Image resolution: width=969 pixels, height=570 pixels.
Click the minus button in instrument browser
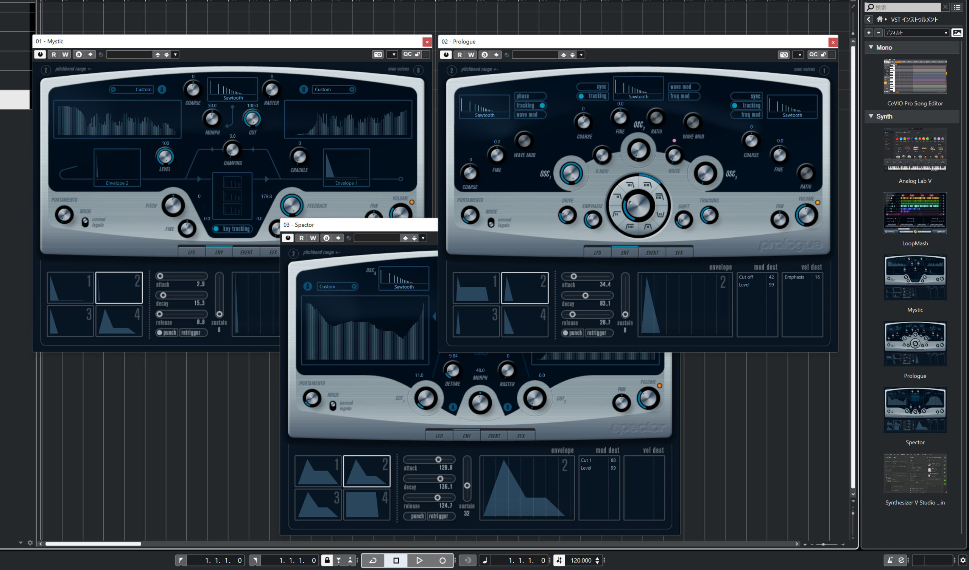(879, 33)
